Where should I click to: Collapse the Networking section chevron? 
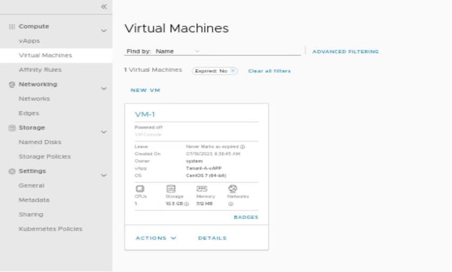pos(104,88)
